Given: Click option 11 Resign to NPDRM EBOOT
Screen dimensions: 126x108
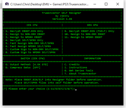Looking at the screenshot, I should (83, 37).
